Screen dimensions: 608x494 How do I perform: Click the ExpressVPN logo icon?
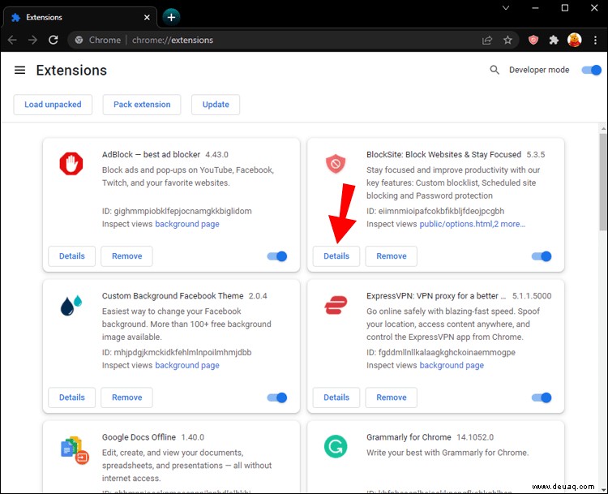(x=336, y=305)
